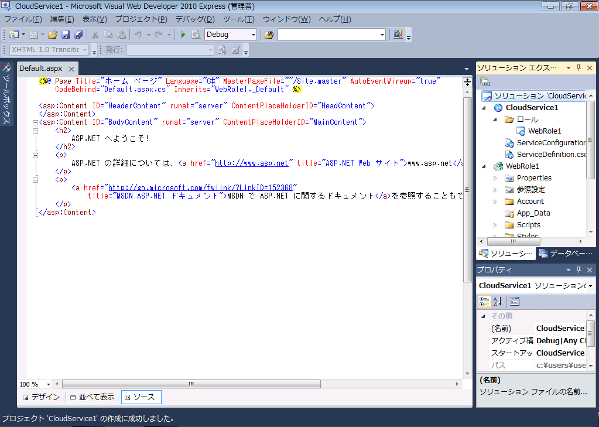The image size is (599, 427).
Task: Expand the Scripts folder node
Action: click(x=495, y=225)
